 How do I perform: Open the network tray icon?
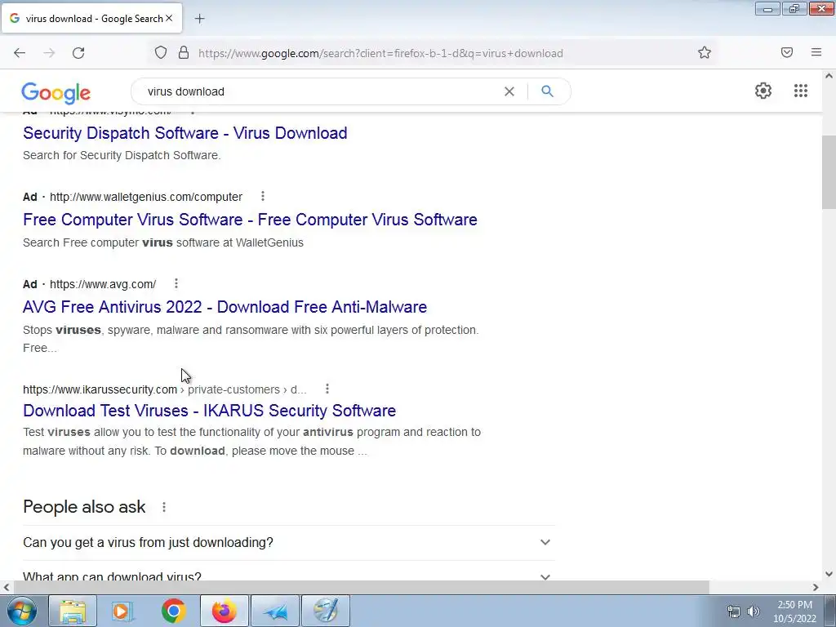[x=734, y=611]
